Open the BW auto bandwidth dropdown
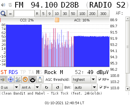This screenshot has width=130, height=105. pos(86,87)
